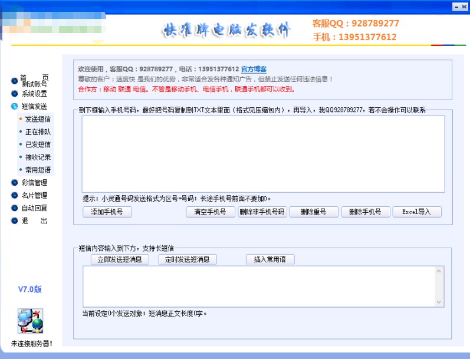Click the message box scrollbar down arrow
Screen dimensions: 470x359
438,302
